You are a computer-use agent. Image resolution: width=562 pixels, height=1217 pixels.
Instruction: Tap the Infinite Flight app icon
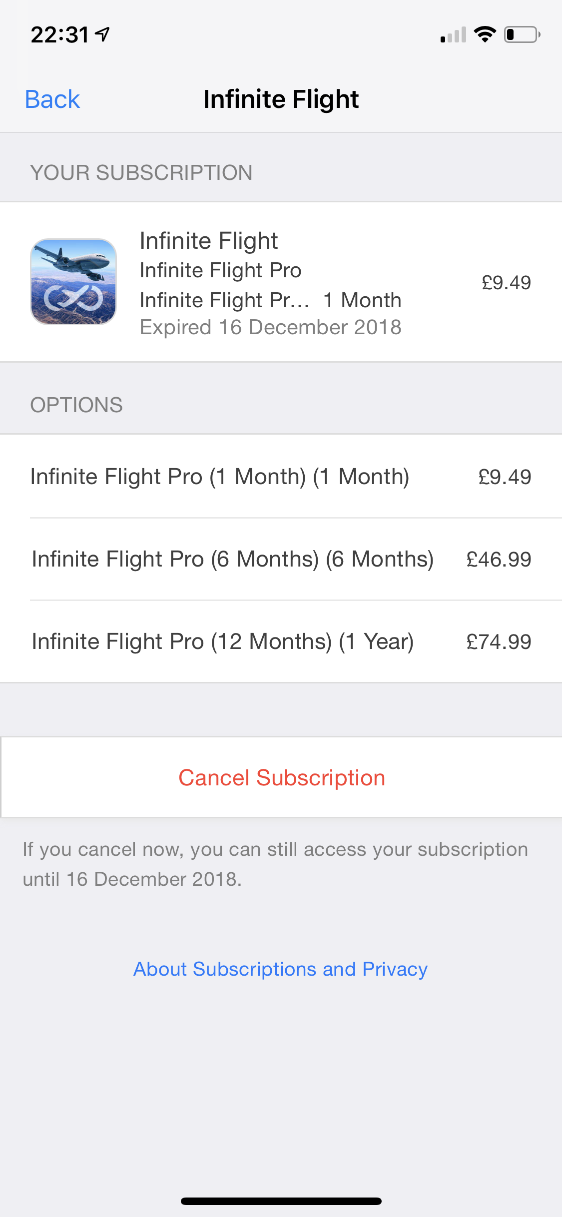tap(73, 282)
